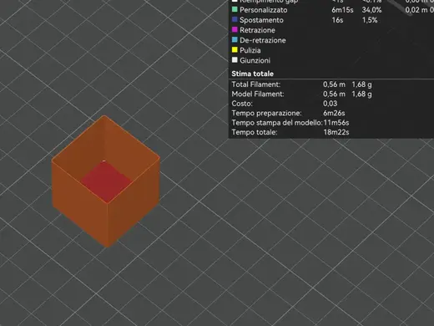The height and width of the screenshot is (326, 434).
Task: Click the red bottom layer inside the cube
Action: [x=106, y=181]
